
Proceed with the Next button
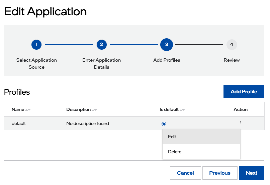click(x=251, y=173)
